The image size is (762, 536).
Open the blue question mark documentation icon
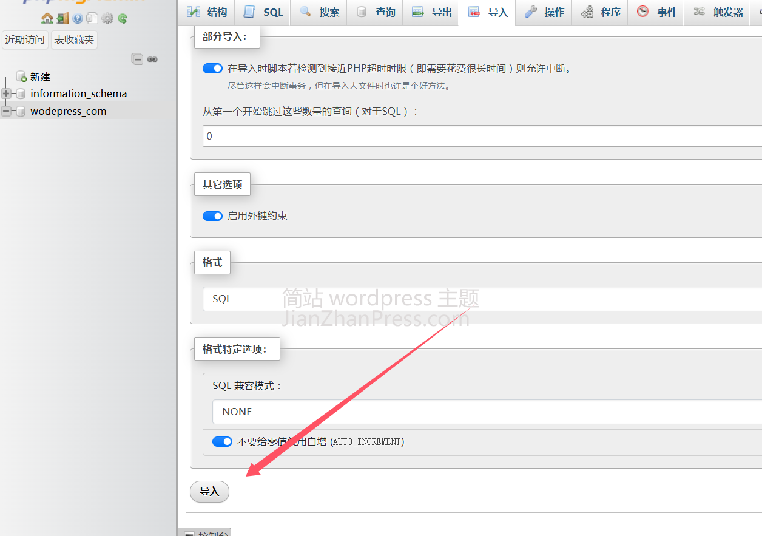pyautogui.click(x=78, y=19)
